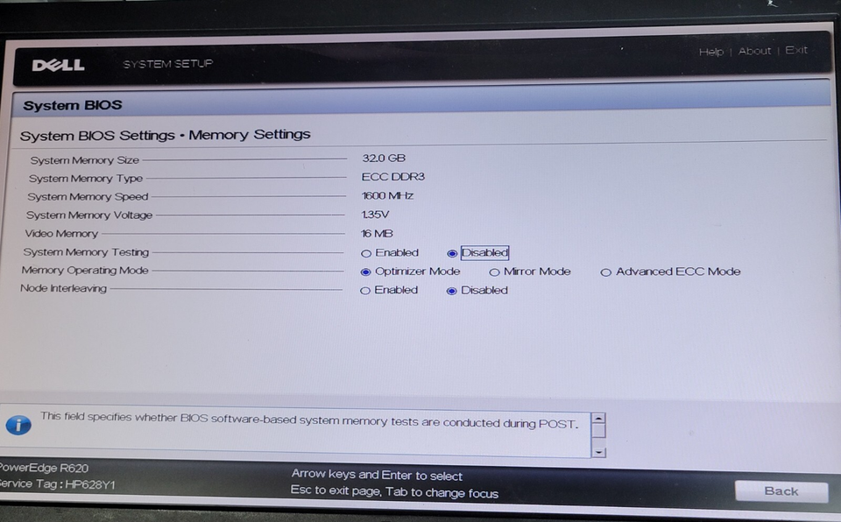Click the System BIOS title bar
The width and height of the screenshot is (841, 522).
pos(70,104)
